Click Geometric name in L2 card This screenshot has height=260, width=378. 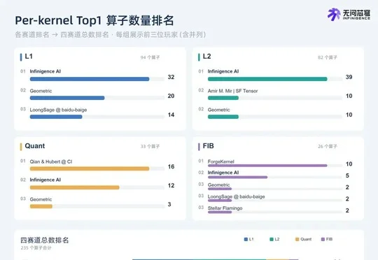click(x=219, y=110)
